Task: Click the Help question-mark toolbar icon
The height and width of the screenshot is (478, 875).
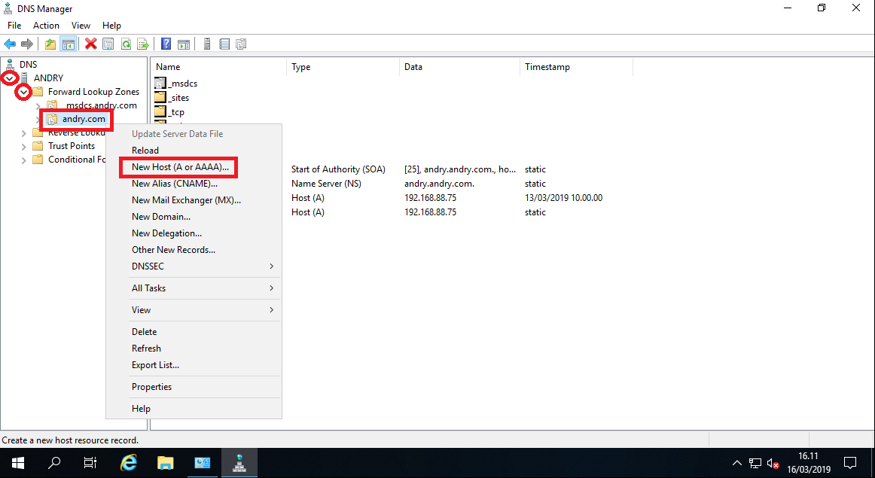Action: point(166,43)
